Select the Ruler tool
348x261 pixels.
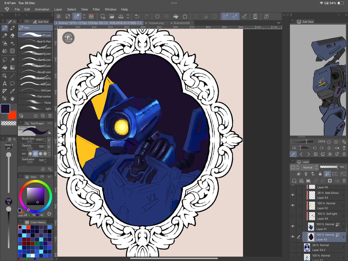point(5,91)
